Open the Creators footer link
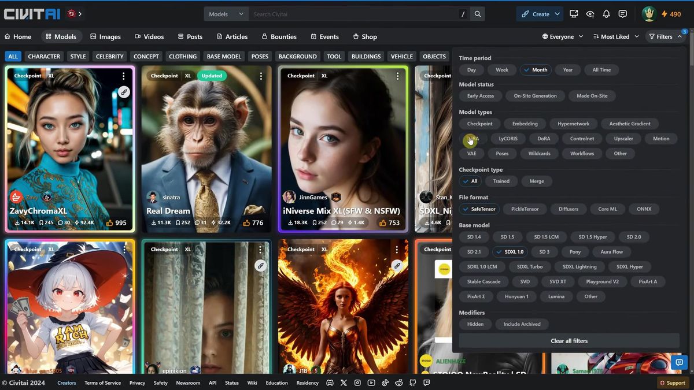 click(67, 382)
